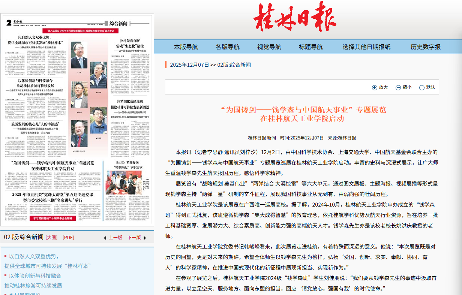This screenshot has height=295, width=462.
Task: Open the 本版导航 menu
Action: pyautogui.click(x=186, y=47)
